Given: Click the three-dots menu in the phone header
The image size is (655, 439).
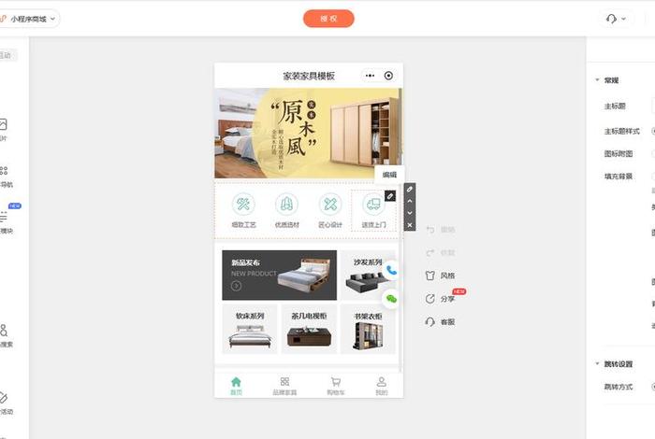Looking at the screenshot, I should click(x=370, y=76).
